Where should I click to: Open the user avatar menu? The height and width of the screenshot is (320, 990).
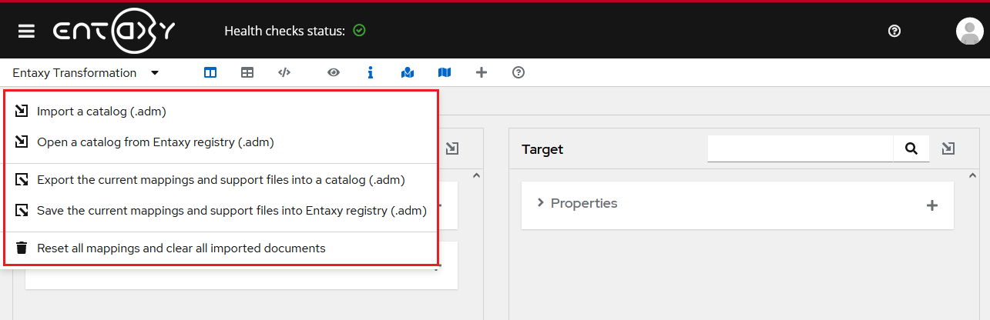(x=968, y=31)
